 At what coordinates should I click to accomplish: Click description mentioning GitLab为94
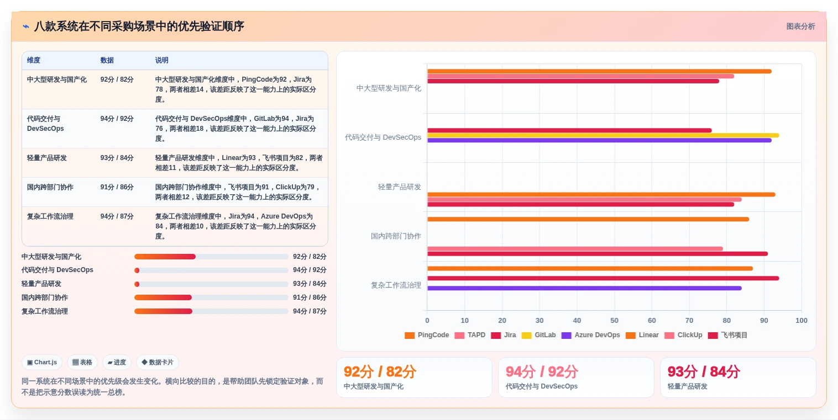click(236, 129)
